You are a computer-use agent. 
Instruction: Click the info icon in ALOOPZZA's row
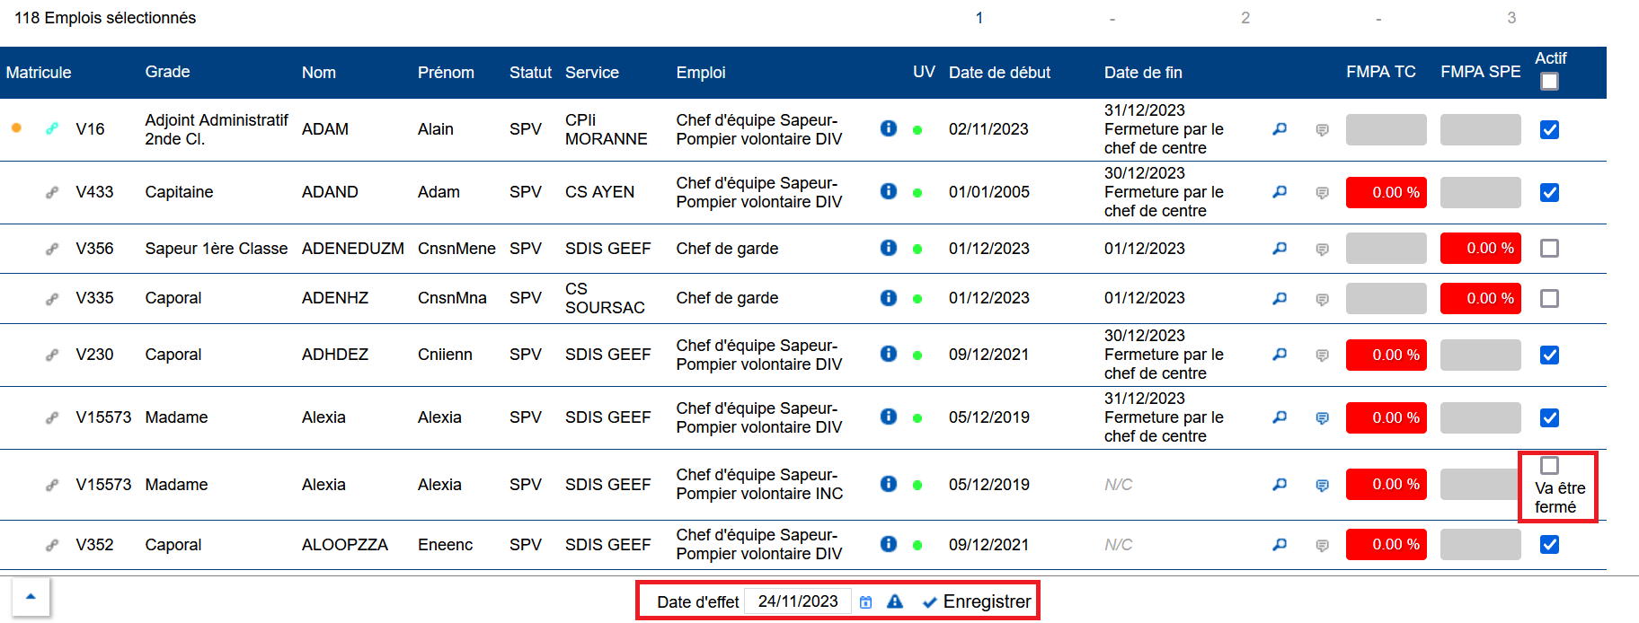coord(888,544)
